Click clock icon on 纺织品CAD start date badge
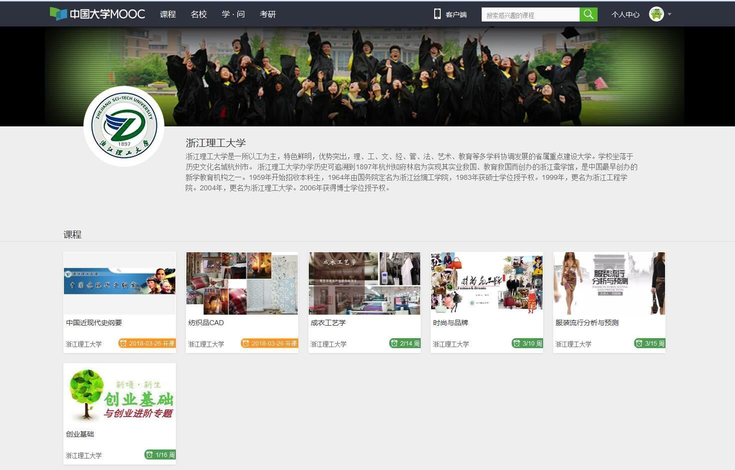Image resolution: width=735 pixels, height=470 pixels. pyautogui.click(x=246, y=343)
